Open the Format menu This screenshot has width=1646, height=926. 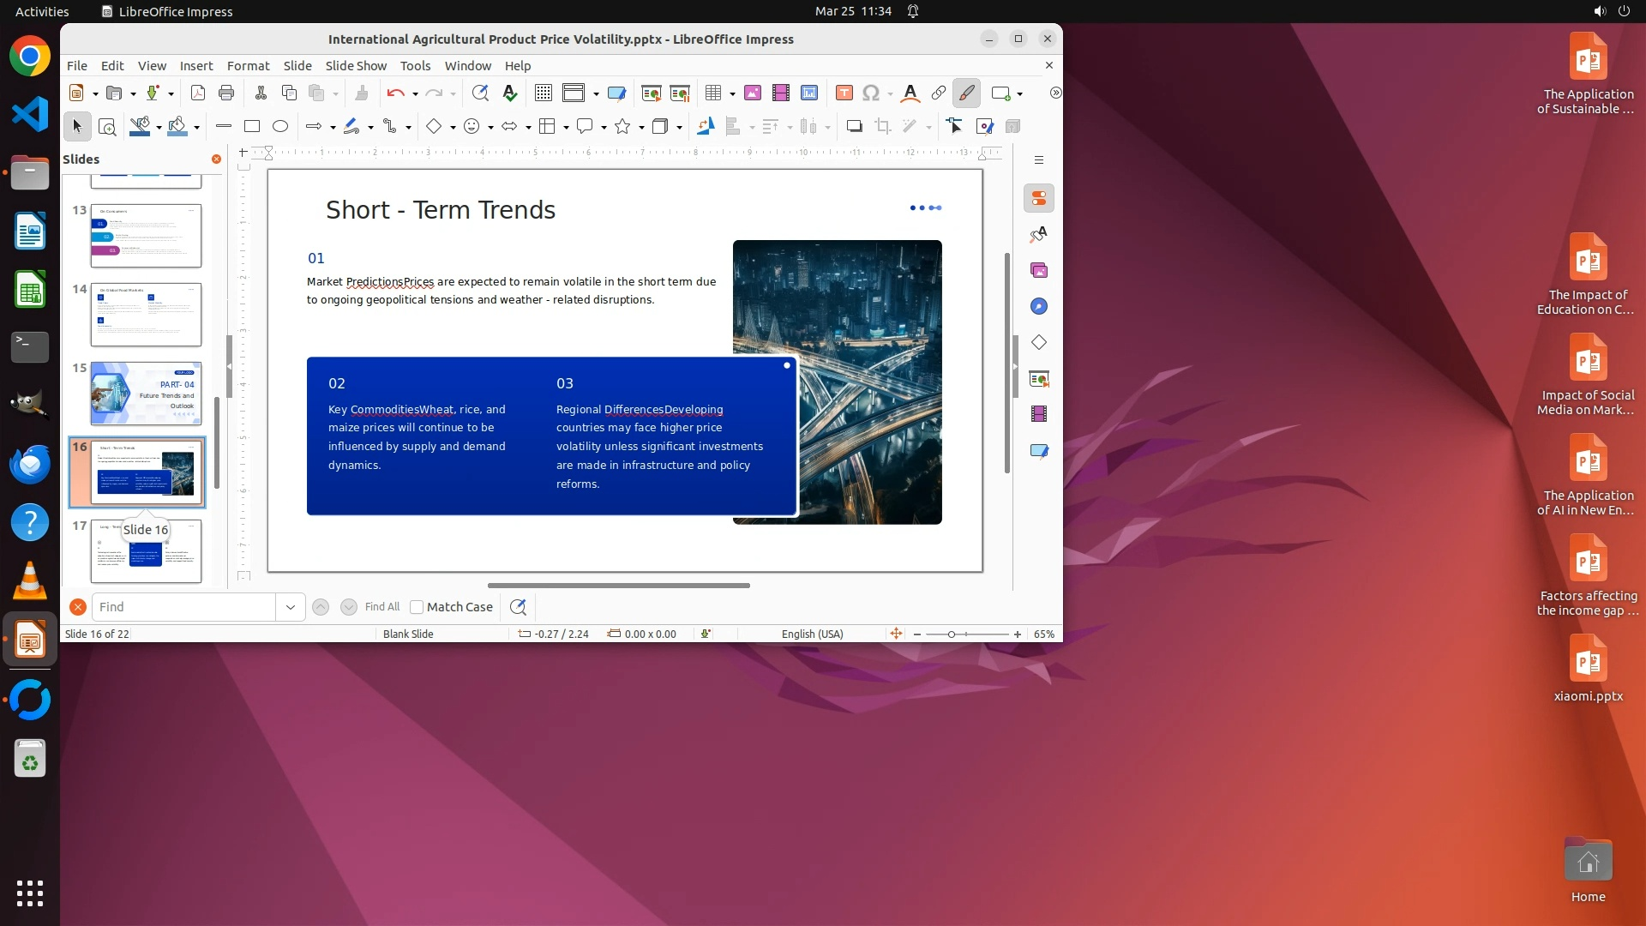click(248, 66)
